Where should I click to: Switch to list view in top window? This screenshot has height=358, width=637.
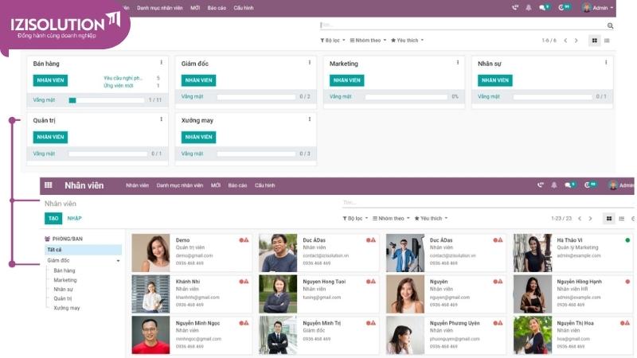(607, 40)
